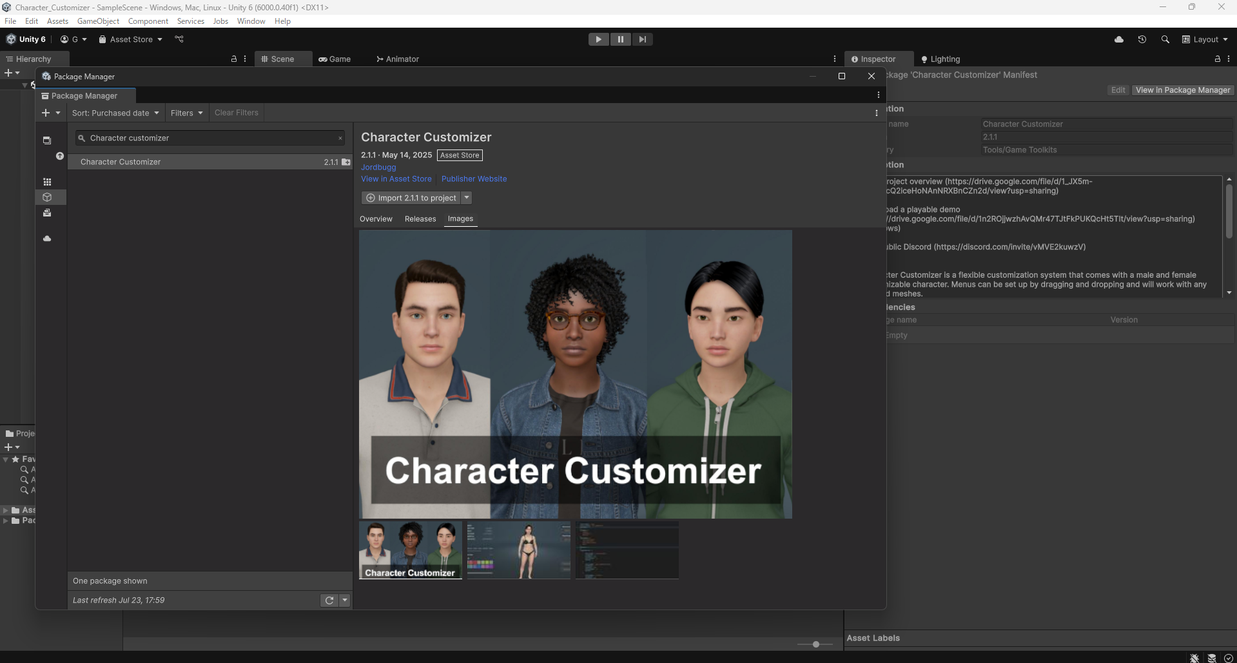The width and height of the screenshot is (1237, 663).
Task: Toggle the Hierarchy panel lock
Action: tap(234, 59)
